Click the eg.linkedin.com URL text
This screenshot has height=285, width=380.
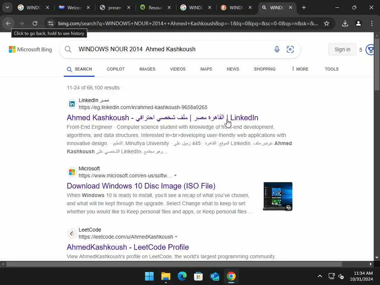pos(143,107)
